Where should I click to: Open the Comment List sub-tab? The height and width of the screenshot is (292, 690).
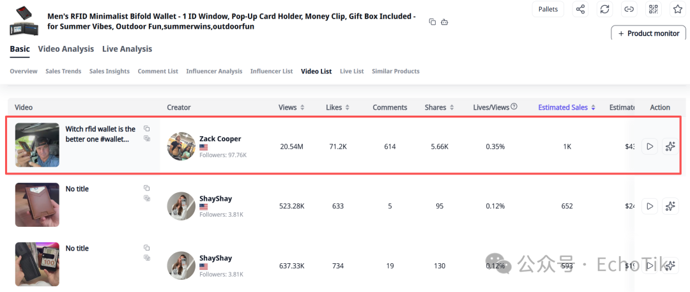click(158, 71)
